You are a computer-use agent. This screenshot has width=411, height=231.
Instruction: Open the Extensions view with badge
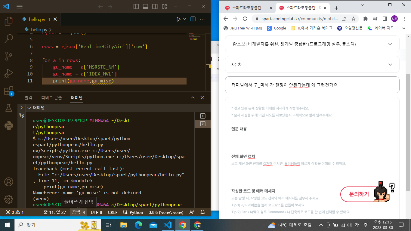coord(9,91)
